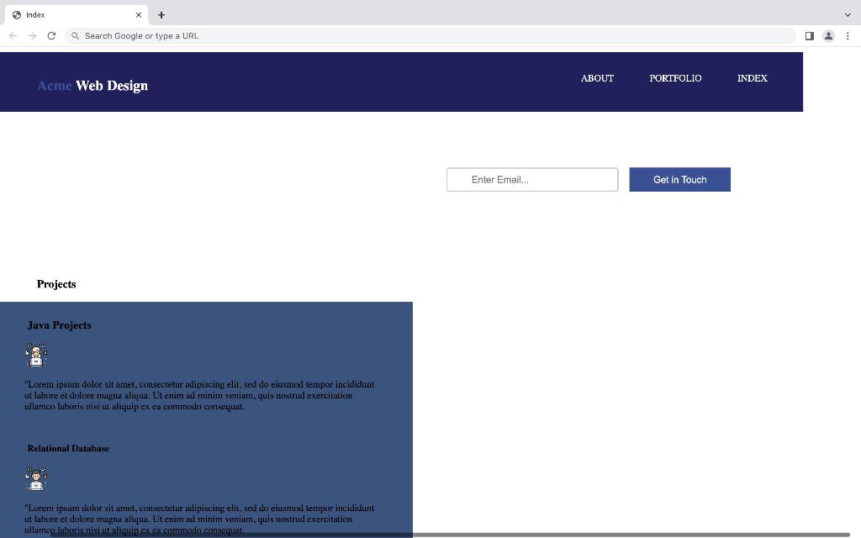The height and width of the screenshot is (538, 861).
Task: Click the browser address bar
Action: tap(336, 35)
